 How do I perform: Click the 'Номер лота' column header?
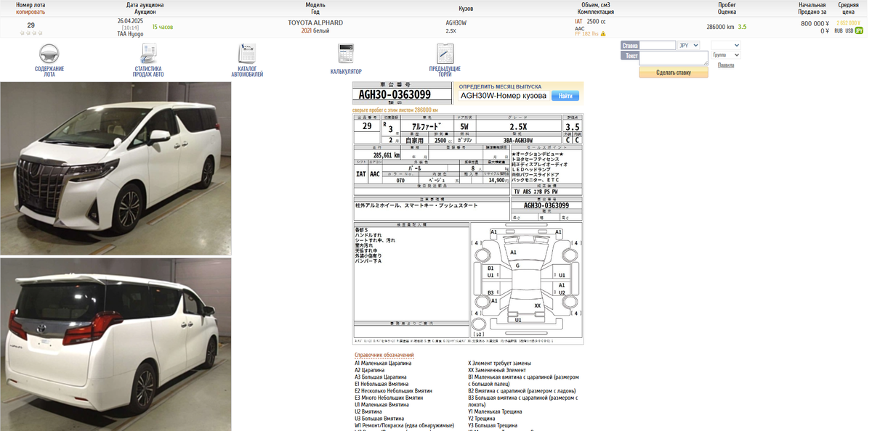(31, 4)
